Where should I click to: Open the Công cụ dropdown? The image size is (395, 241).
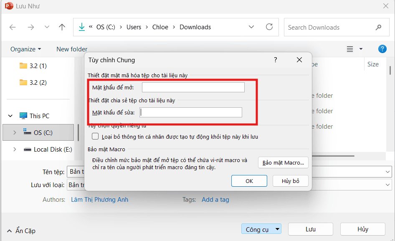tap(261, 229)
